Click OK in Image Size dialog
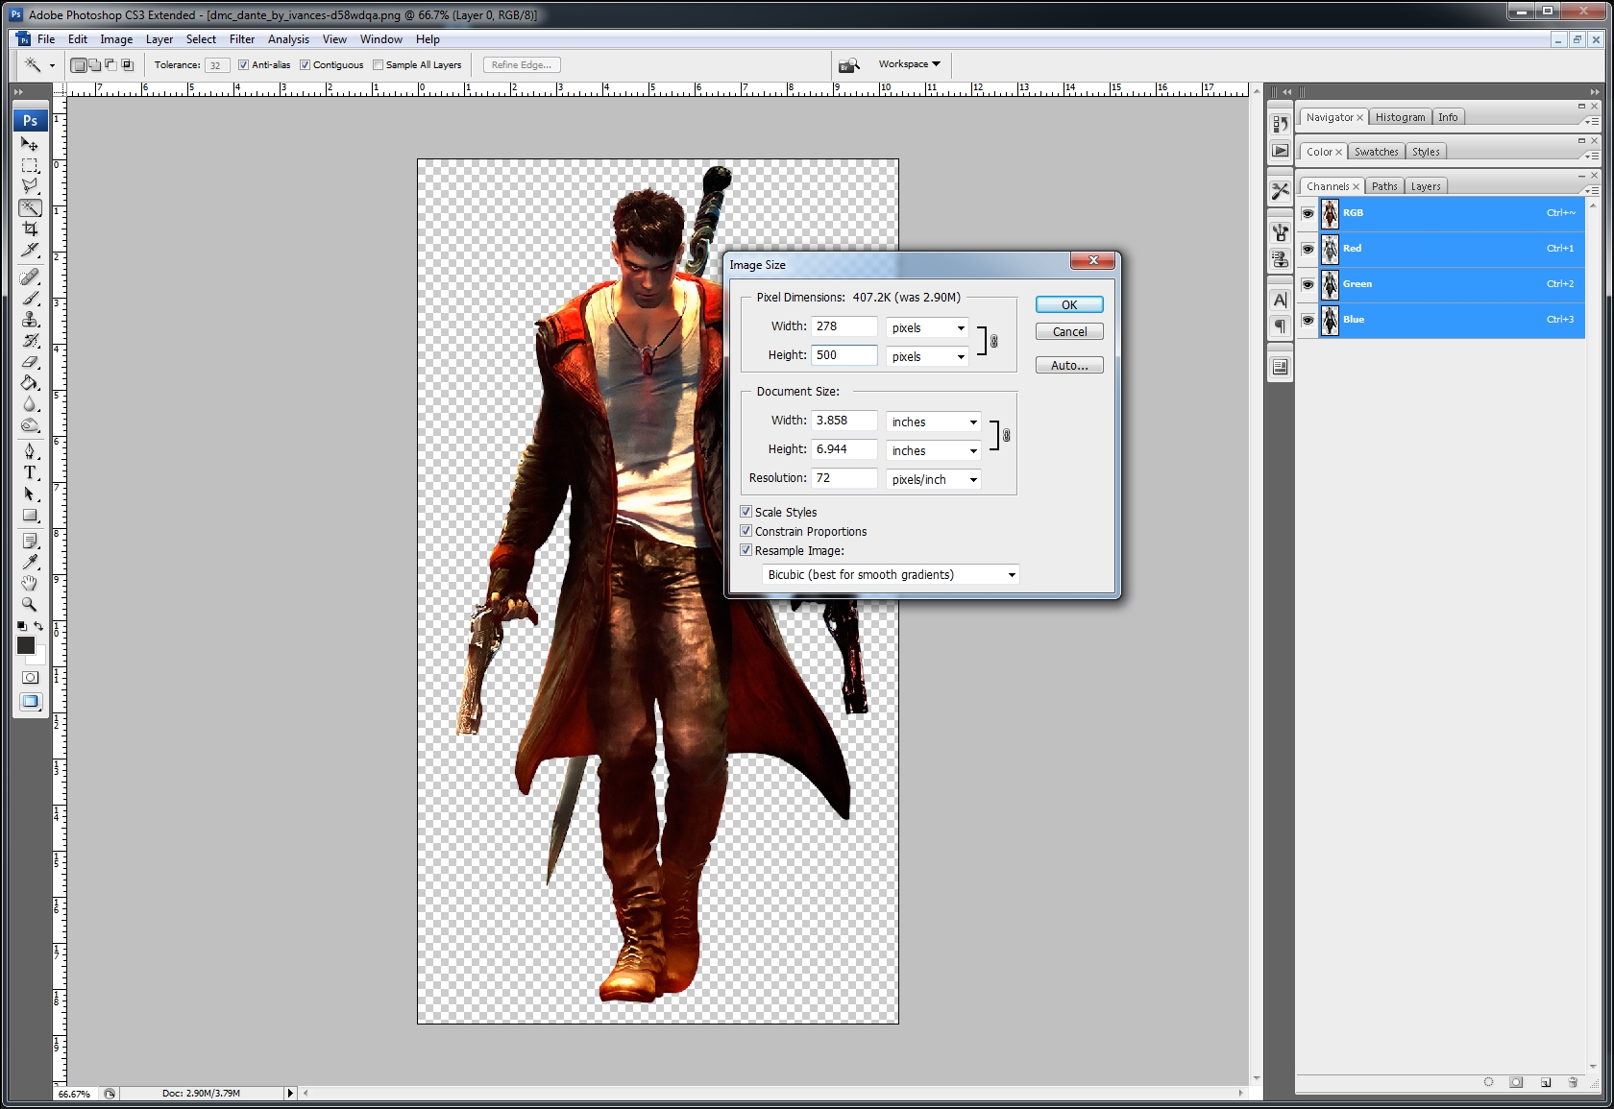1614x1109 pixels. pos(1068,304)
